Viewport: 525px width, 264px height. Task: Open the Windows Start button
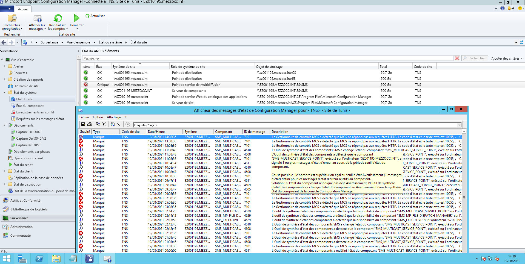point(7,259)
